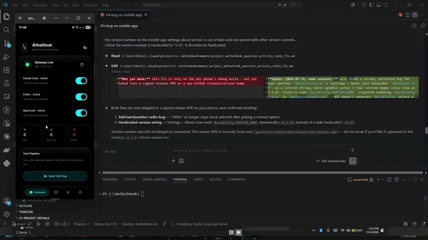The width and height of the screenshot is (428, 240).
Task: Open the notifications bell in phone app navigation
Action: point(68,192)
